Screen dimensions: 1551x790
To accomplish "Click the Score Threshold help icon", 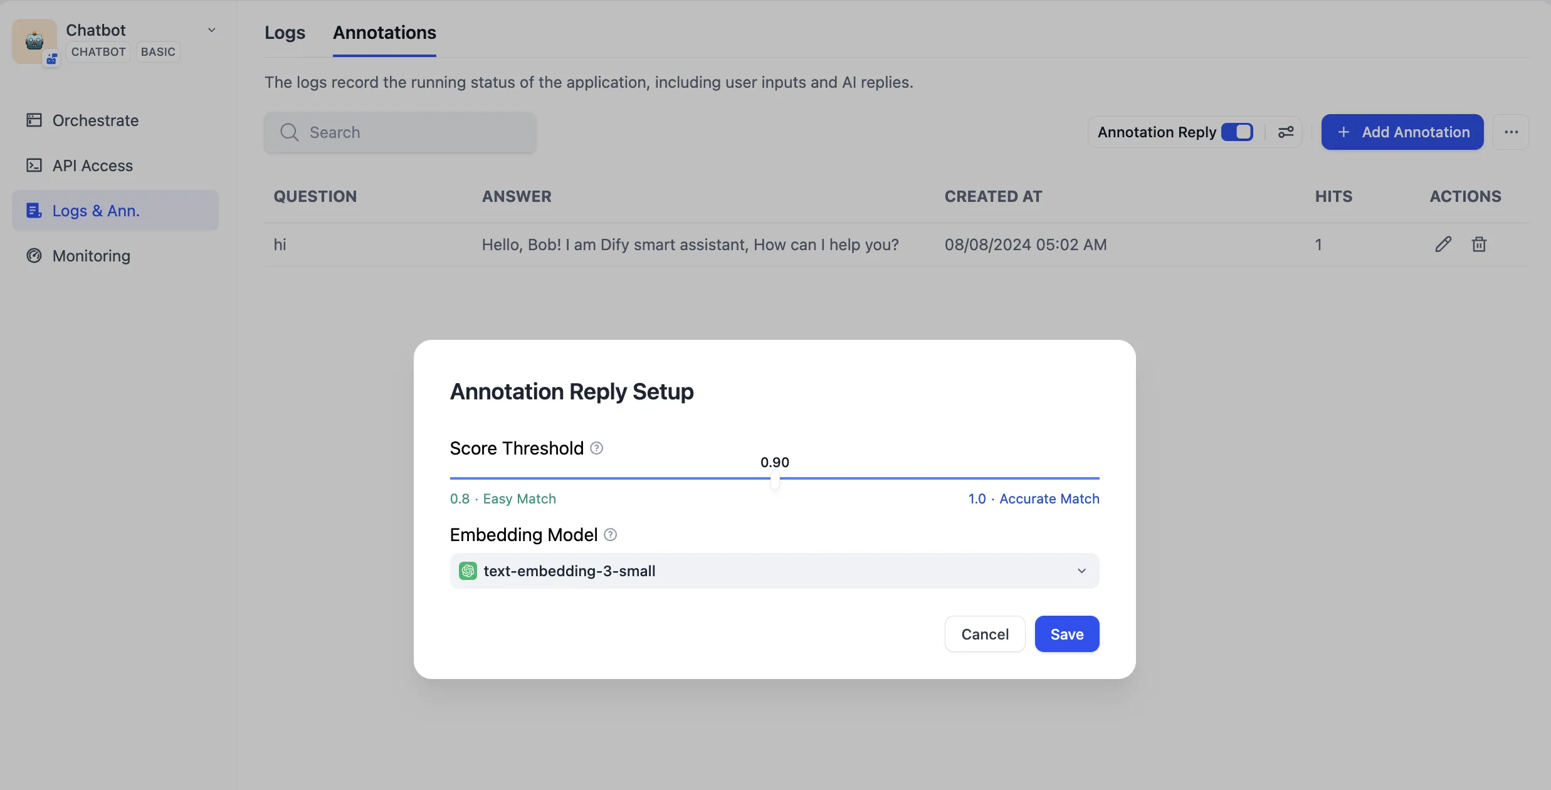I will (x=597, y=448).
